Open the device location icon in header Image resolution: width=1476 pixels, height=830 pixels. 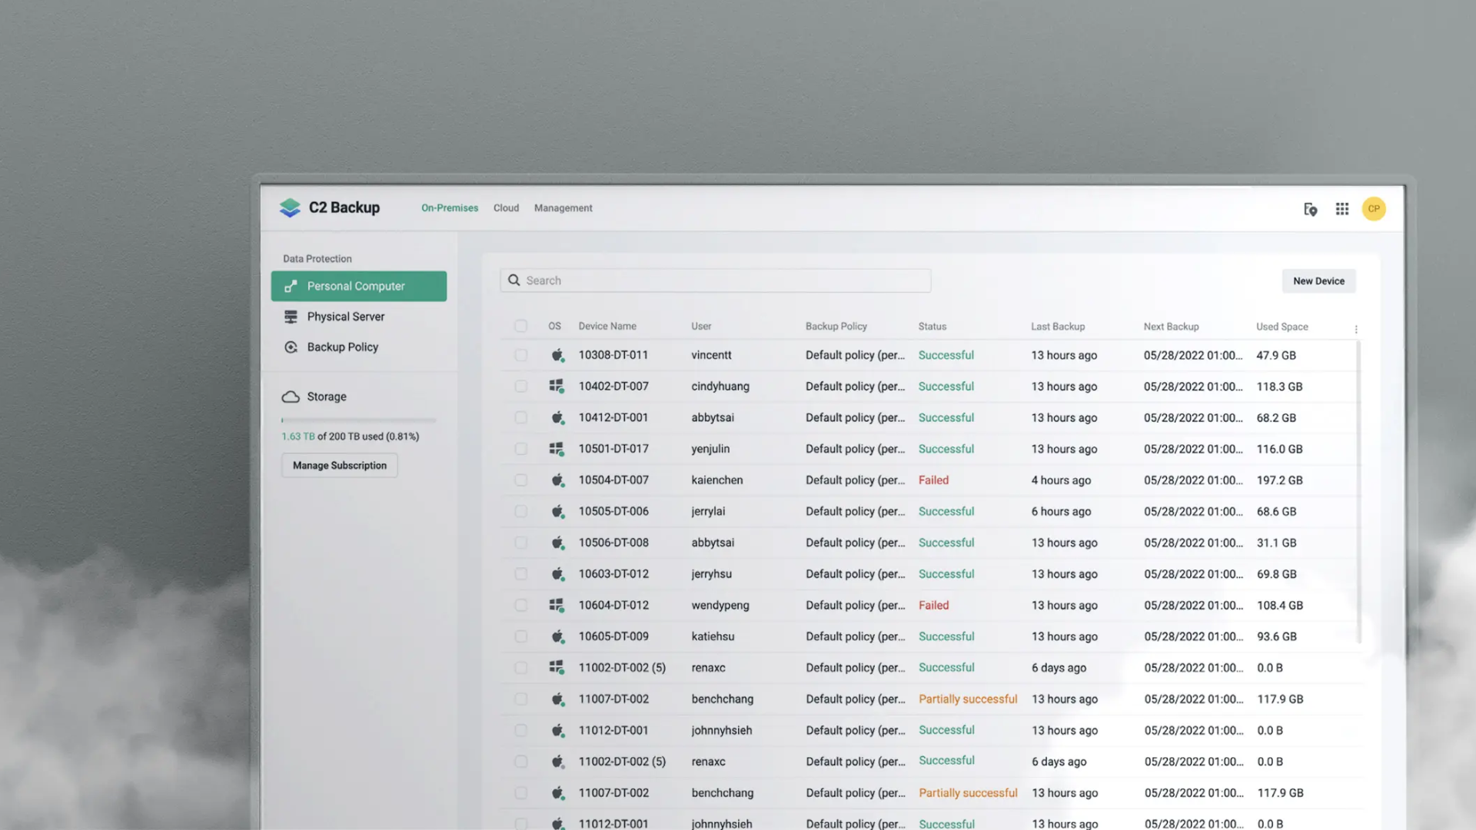[x=1311, y=209]
